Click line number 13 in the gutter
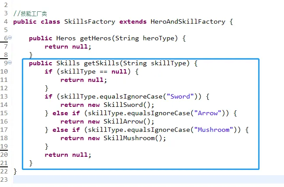 coord(4,96)
